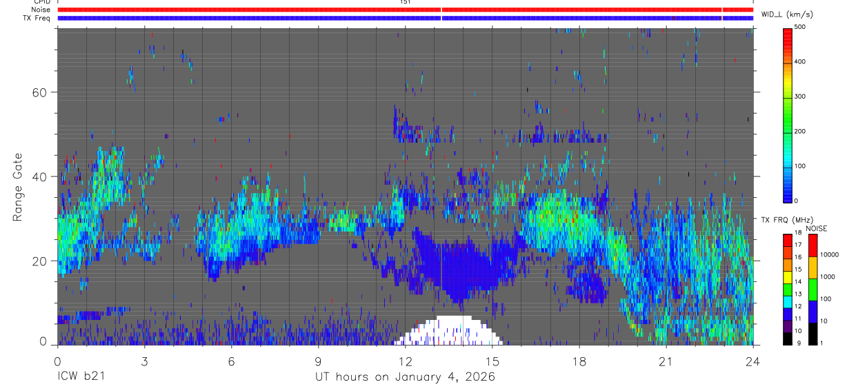Click the yellow swatch in NOISE legend
Screen dimensions: 847x391
pyautogui.click(x=813, y=268)
